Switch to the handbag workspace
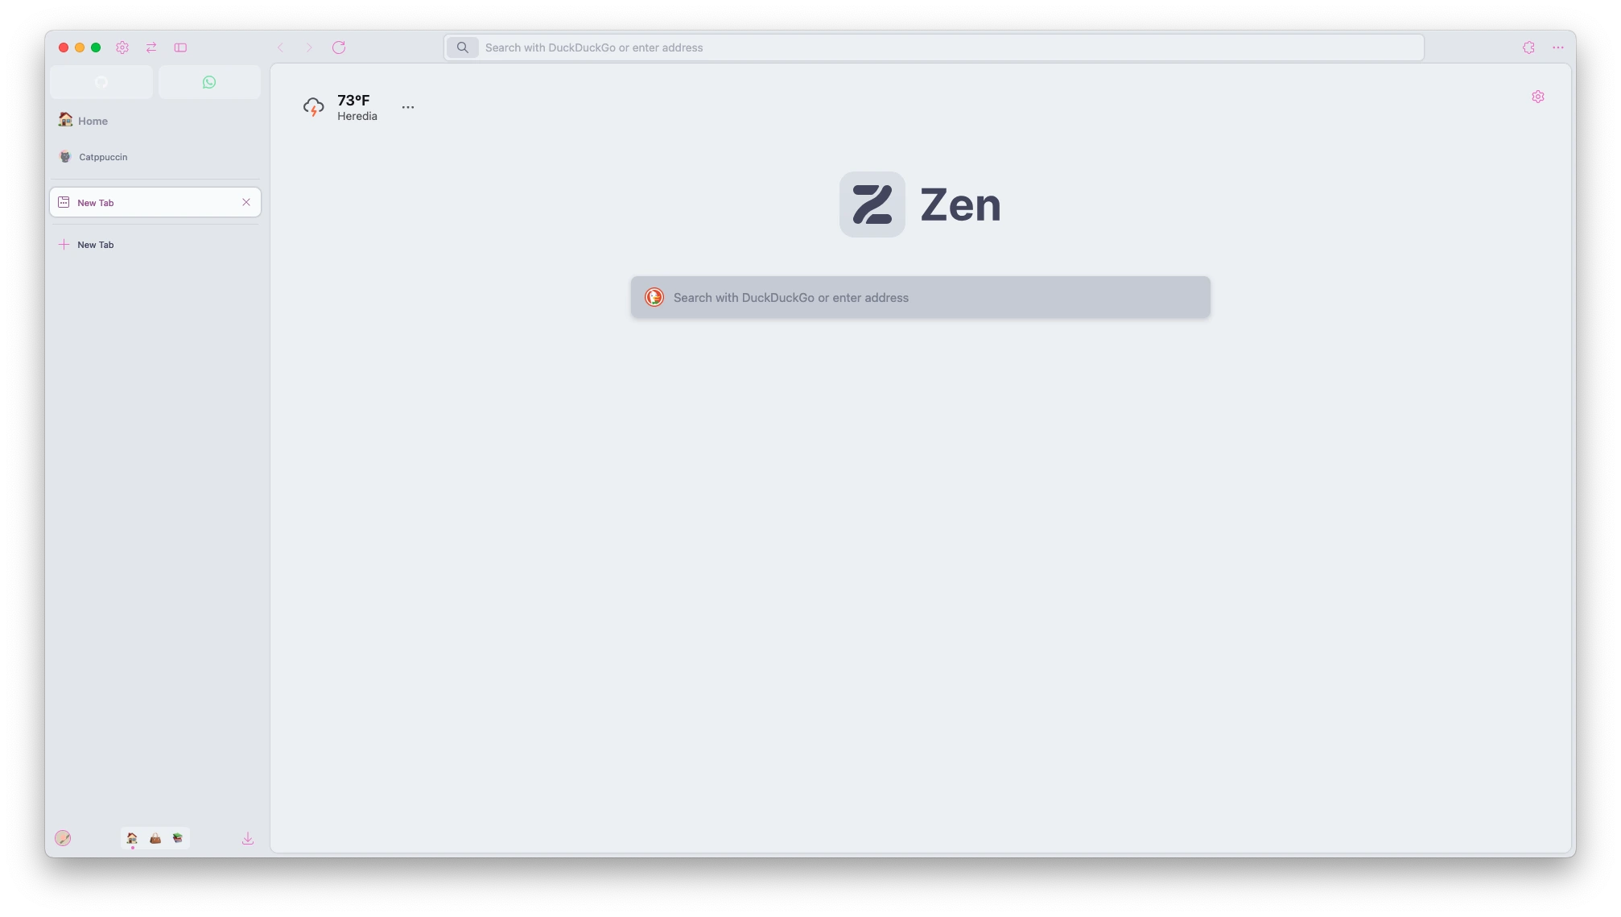 coord(155,838)
